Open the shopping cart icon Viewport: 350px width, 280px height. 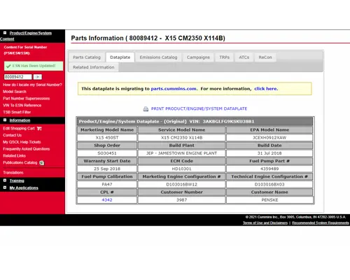pos(39,128)
